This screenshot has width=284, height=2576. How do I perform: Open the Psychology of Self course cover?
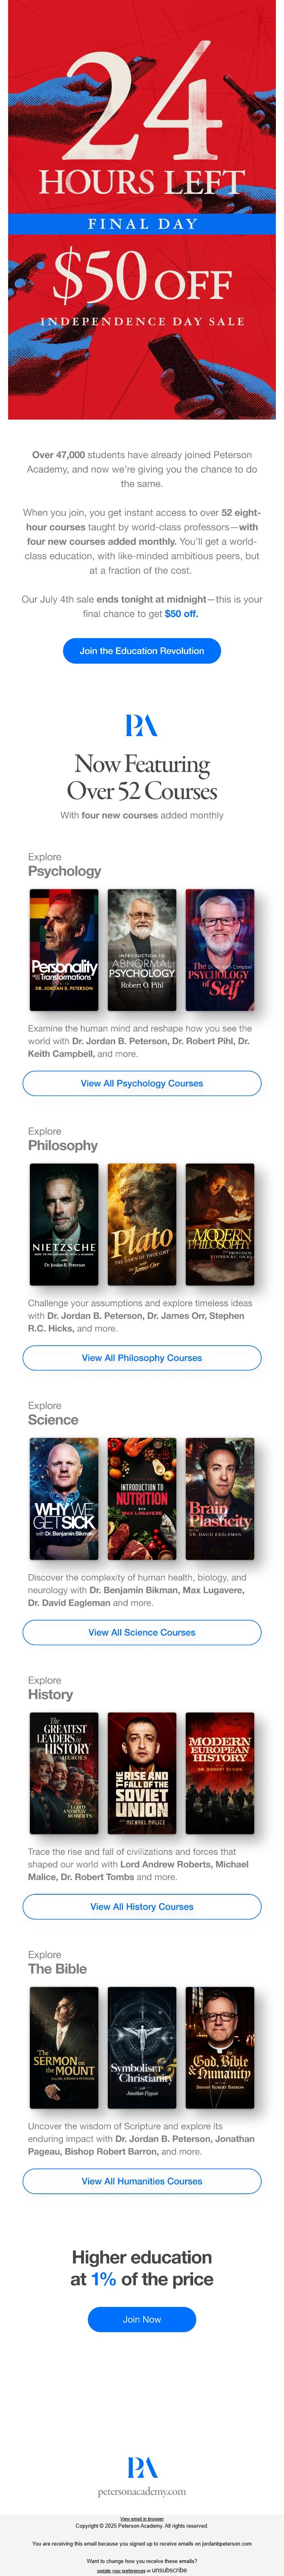click(x=220, y=950)
